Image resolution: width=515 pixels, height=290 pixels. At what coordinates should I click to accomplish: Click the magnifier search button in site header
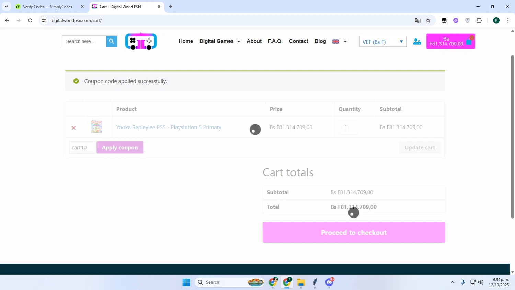tap(112, 41)
